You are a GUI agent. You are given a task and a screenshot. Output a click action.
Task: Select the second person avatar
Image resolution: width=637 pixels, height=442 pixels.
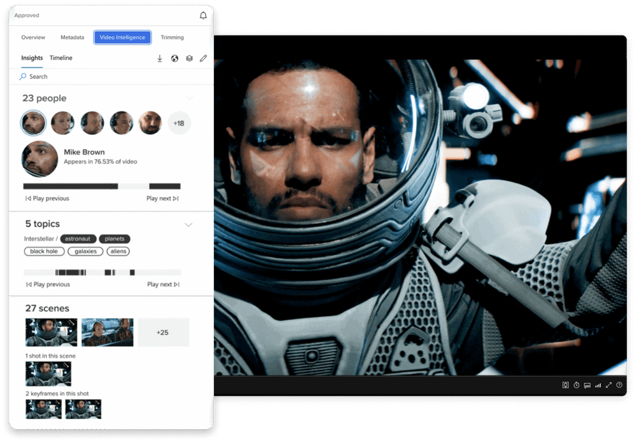tap(63, 122)
